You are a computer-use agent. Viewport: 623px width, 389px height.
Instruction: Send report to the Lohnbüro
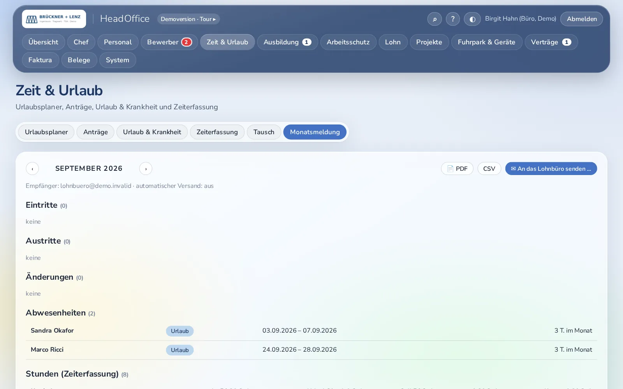click(x=551, y=168)
